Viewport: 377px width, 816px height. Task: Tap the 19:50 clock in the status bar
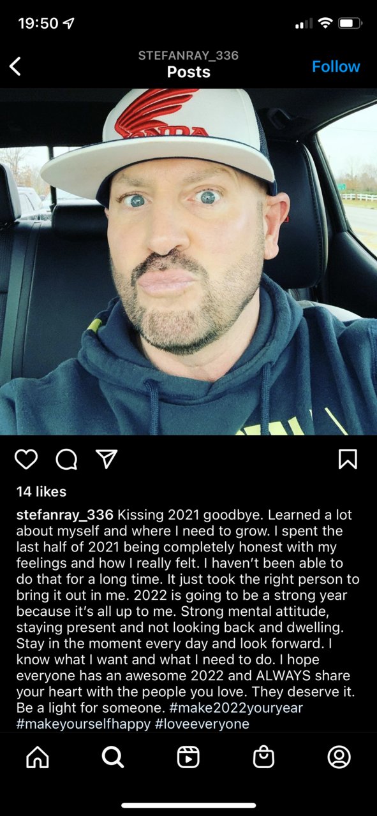[38, 24]
